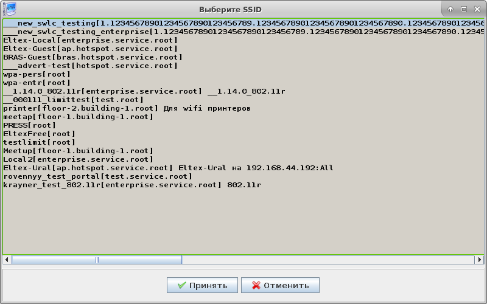Click the horizontal scrollbar thumb

(x=97, y=260)
